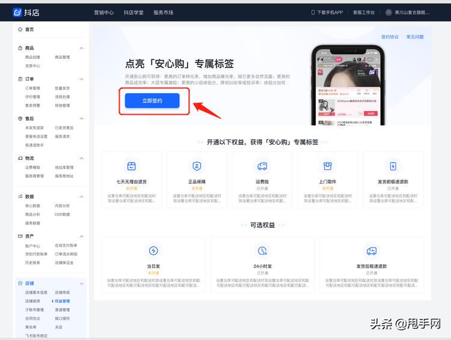Open 评价管理 in the sidebar
451x340 pixels.
pyautogui.click(x=32, y=97)
